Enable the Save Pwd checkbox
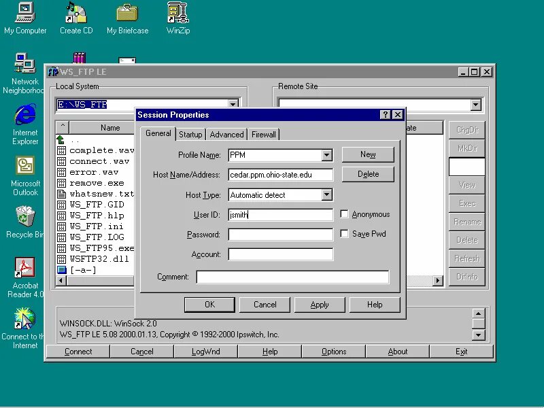This screenshot has width=544, height=408. click(344, 234)
